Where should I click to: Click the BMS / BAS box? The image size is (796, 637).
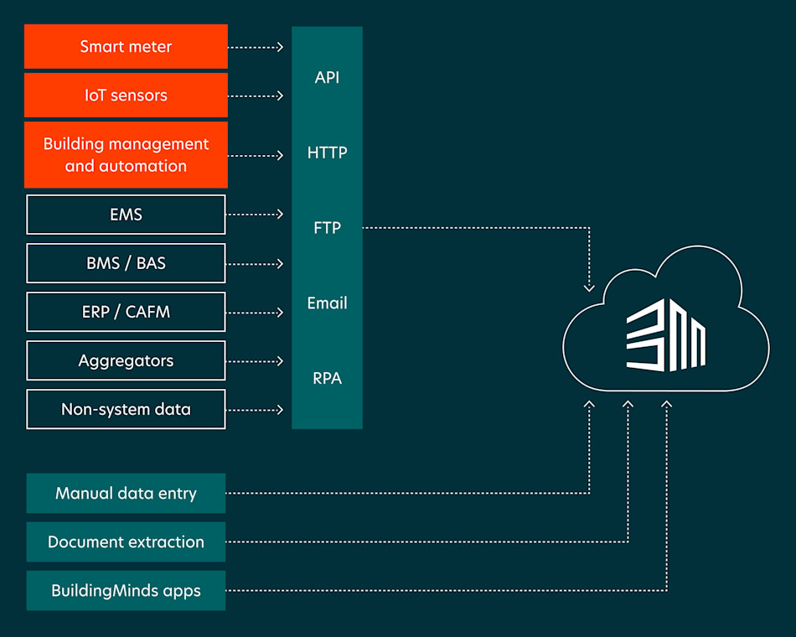[126, 263]
